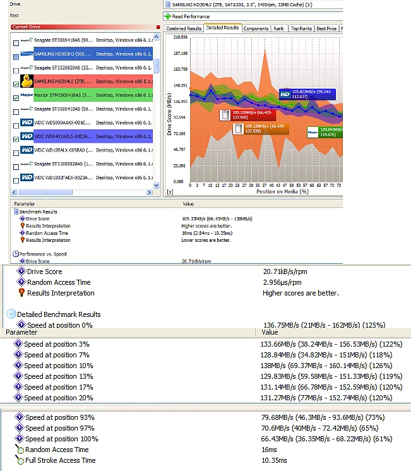Select Speed at position 20% row

[206, 398]
